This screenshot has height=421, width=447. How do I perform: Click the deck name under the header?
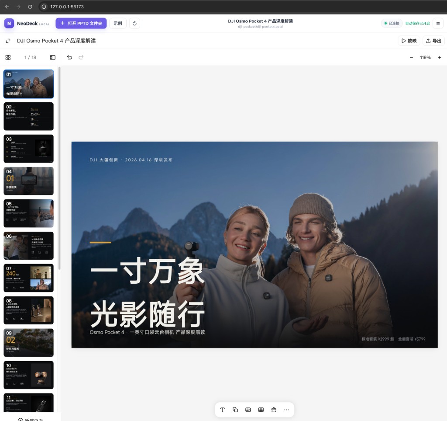click(x=56, y=41)
